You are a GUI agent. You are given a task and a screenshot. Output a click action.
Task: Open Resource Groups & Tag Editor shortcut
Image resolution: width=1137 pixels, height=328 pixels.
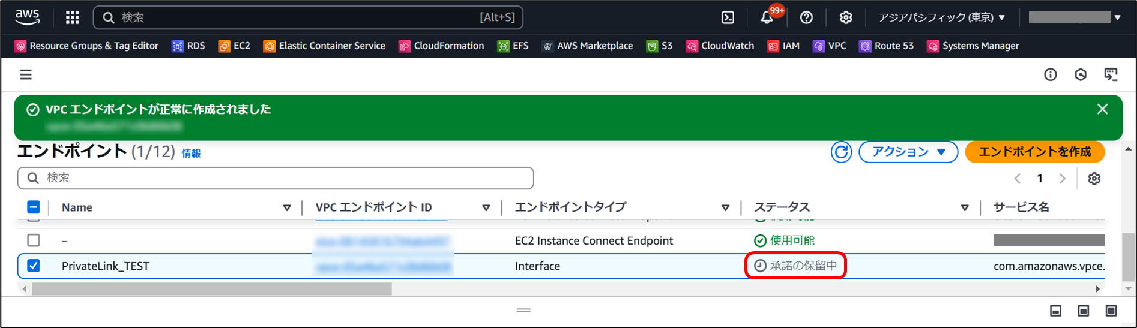86,46
